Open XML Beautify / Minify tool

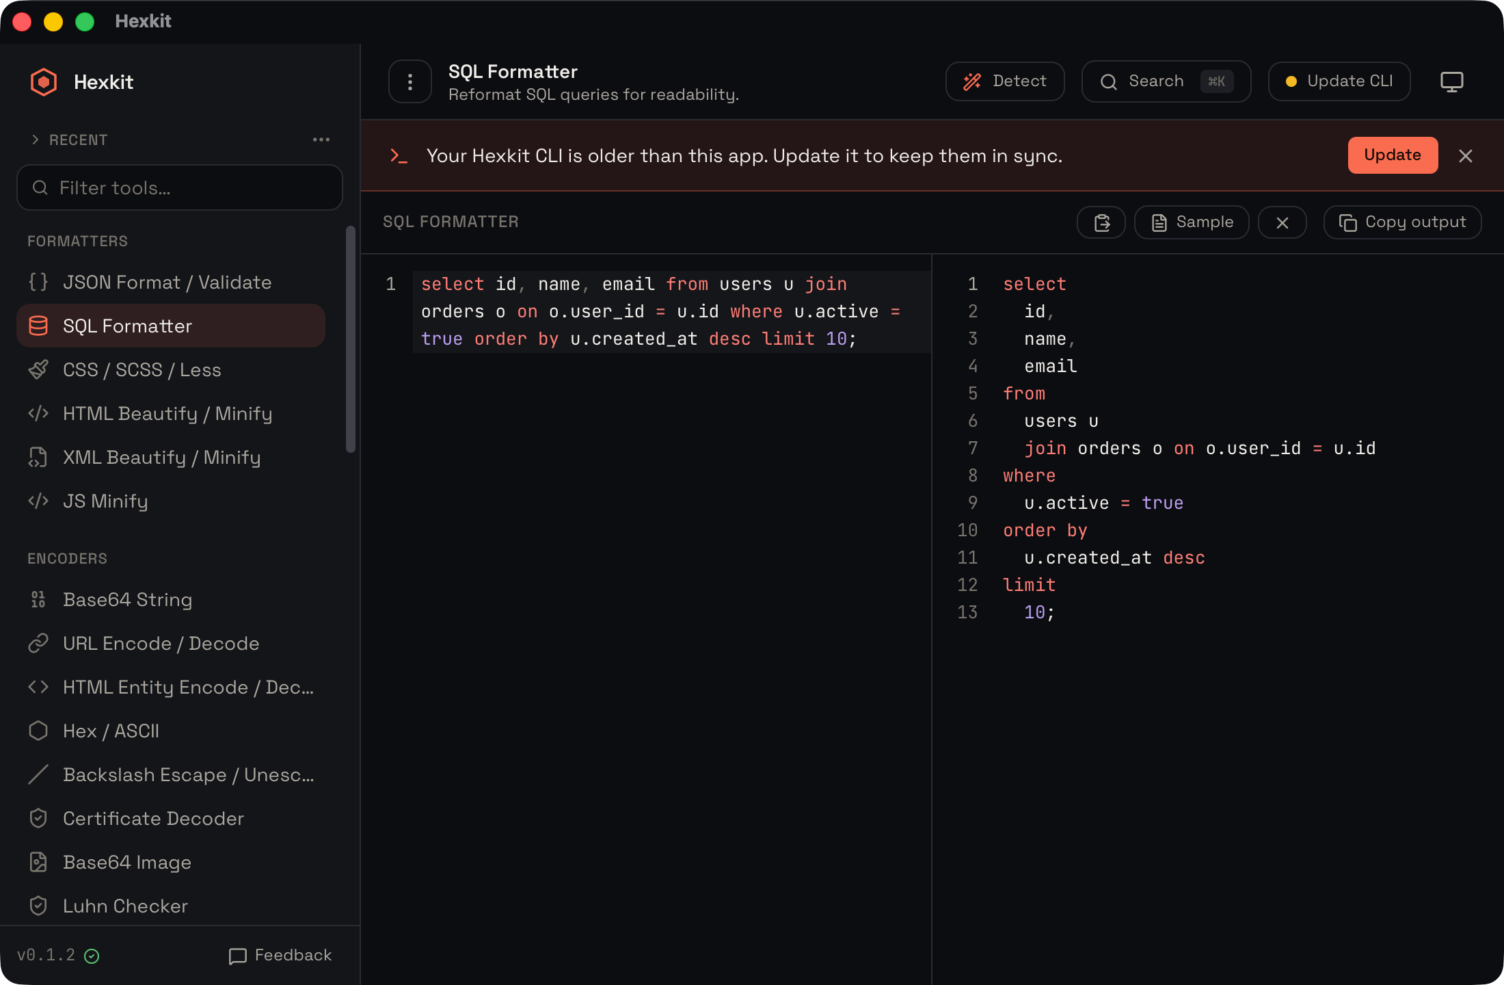[x=171, y=457]
